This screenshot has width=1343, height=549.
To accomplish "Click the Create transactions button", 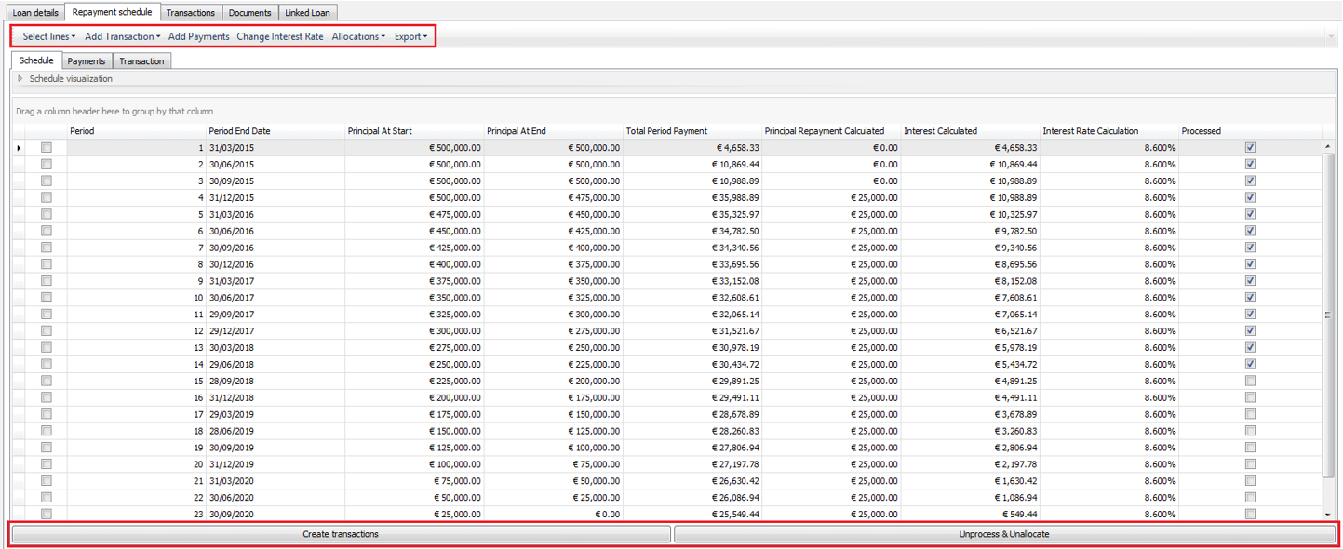I will [341, 534].
